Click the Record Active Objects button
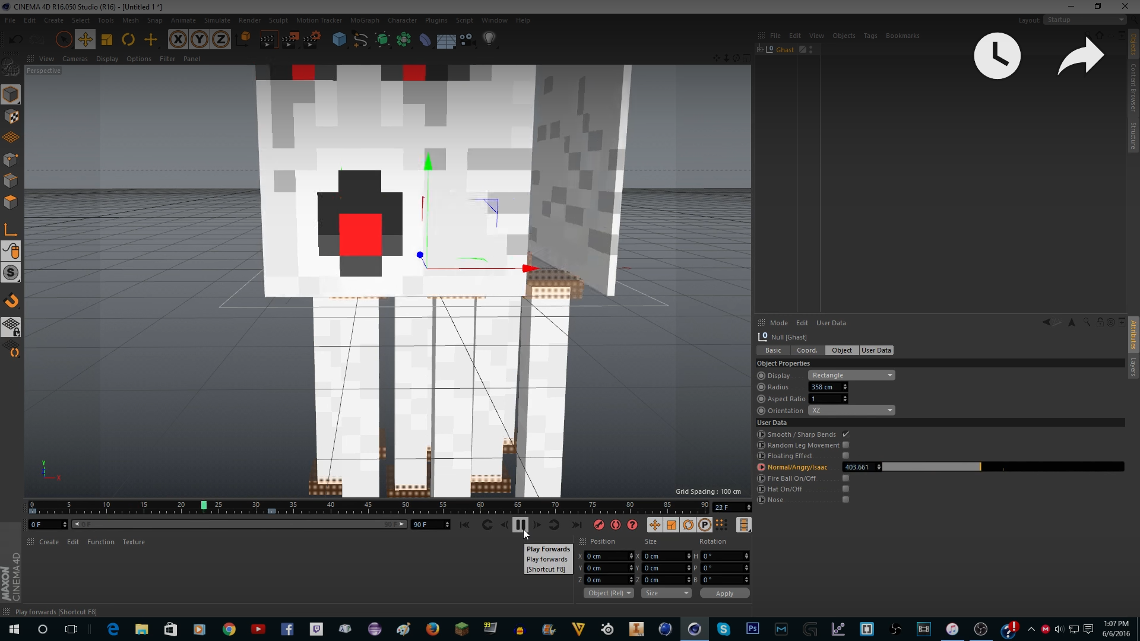 [x=599, y=525]
